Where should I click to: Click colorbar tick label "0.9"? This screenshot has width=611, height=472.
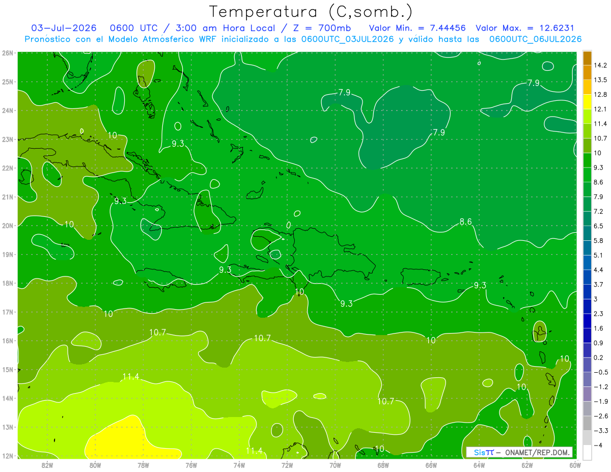coord(599,343)
